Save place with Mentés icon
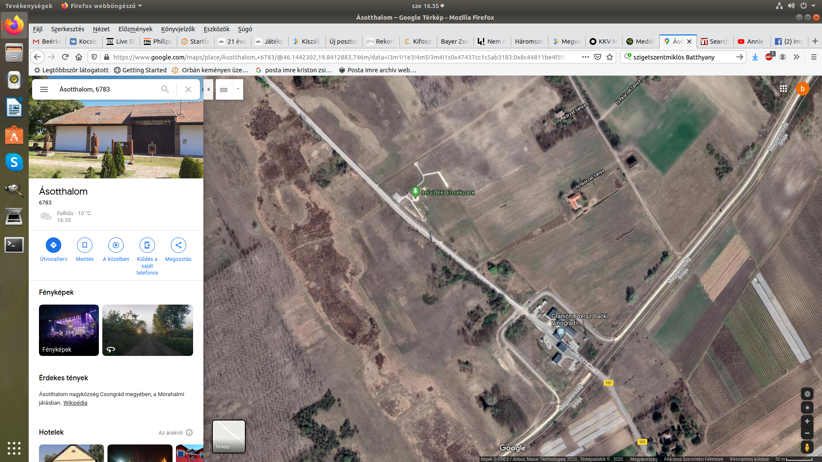822x462 pixels. point(85,245)
